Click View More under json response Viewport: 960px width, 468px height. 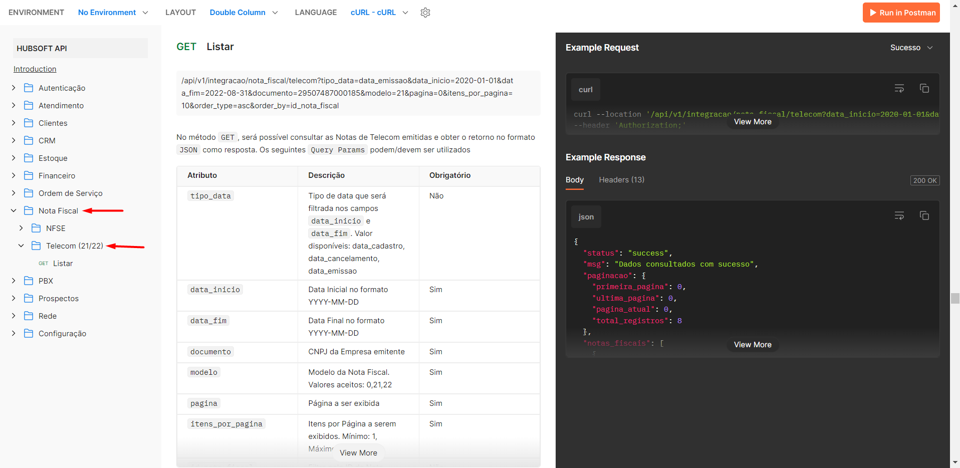tap(753, 345)
